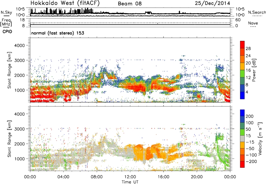Viewport: 266px width, 184px height.
Task: Click the 'Time UT' axis title
Action: pos(130,182)
